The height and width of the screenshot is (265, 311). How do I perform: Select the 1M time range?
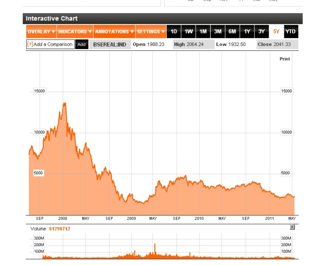pos(203,32)
